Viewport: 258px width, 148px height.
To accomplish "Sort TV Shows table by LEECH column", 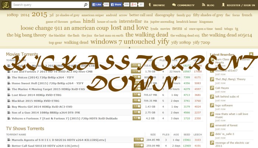I will tap(198, 134).
